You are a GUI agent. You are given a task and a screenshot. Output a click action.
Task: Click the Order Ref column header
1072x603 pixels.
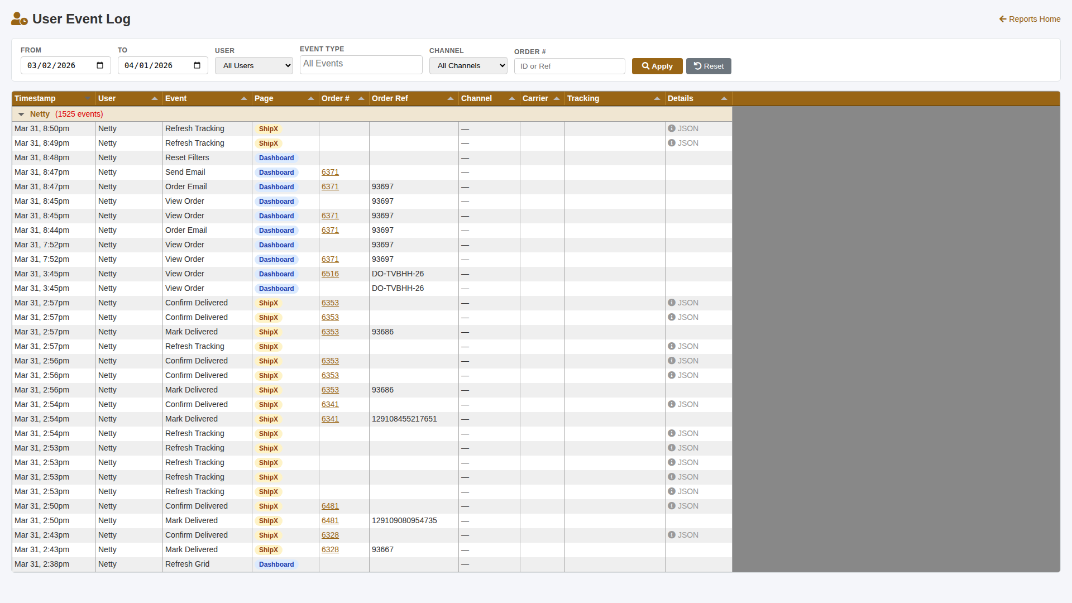pos(390,98)
